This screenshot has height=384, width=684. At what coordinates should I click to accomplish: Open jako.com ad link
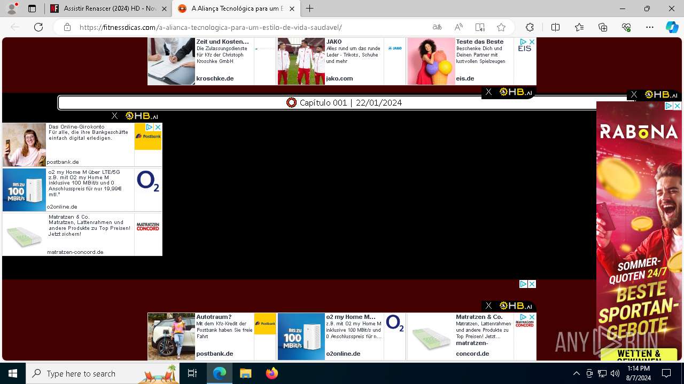pos(339,78)
